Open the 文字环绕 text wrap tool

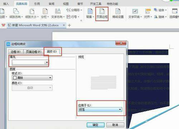pos(135,13)
